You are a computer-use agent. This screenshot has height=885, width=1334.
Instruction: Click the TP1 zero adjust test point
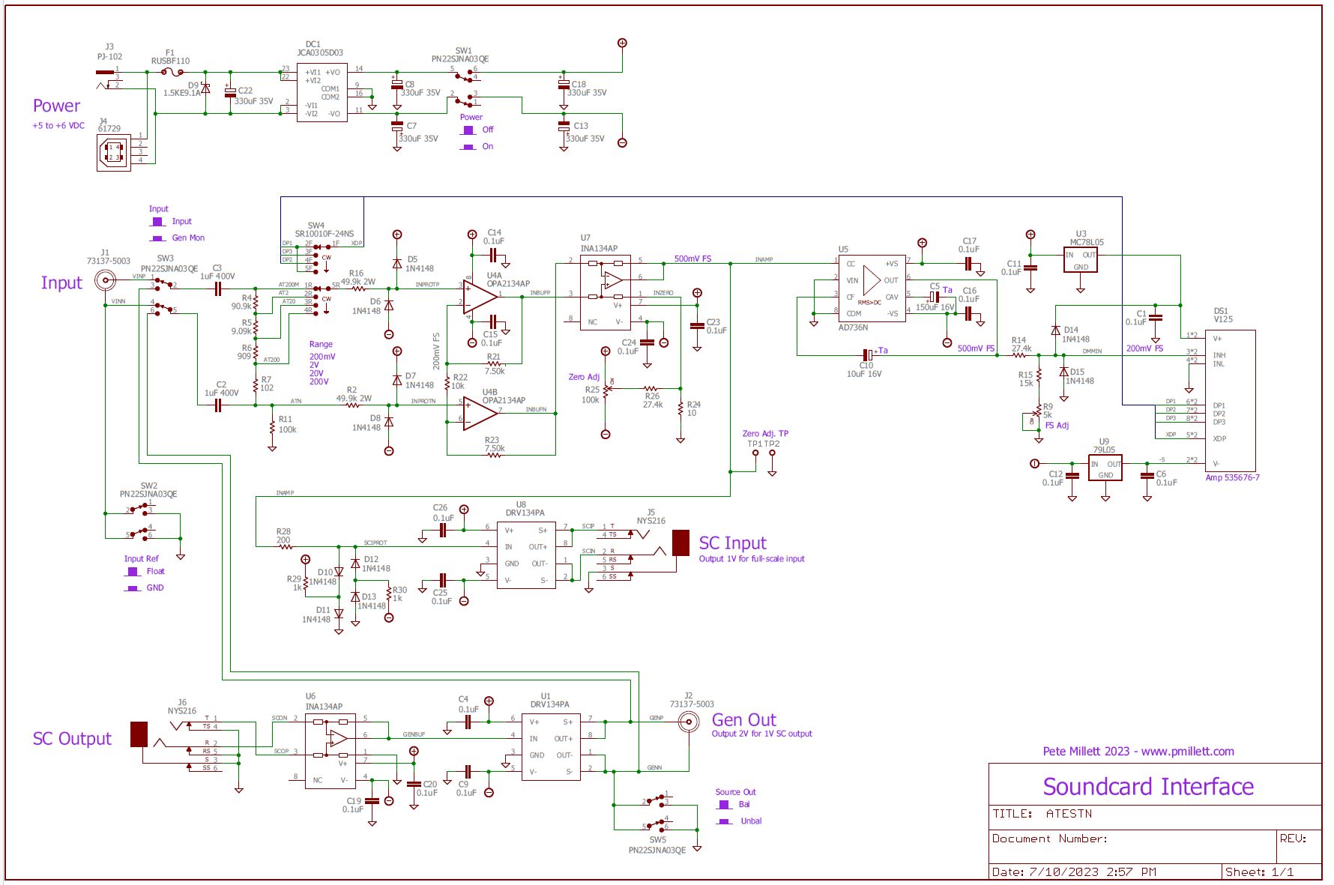pyautogui.click(x=755, y=453)
